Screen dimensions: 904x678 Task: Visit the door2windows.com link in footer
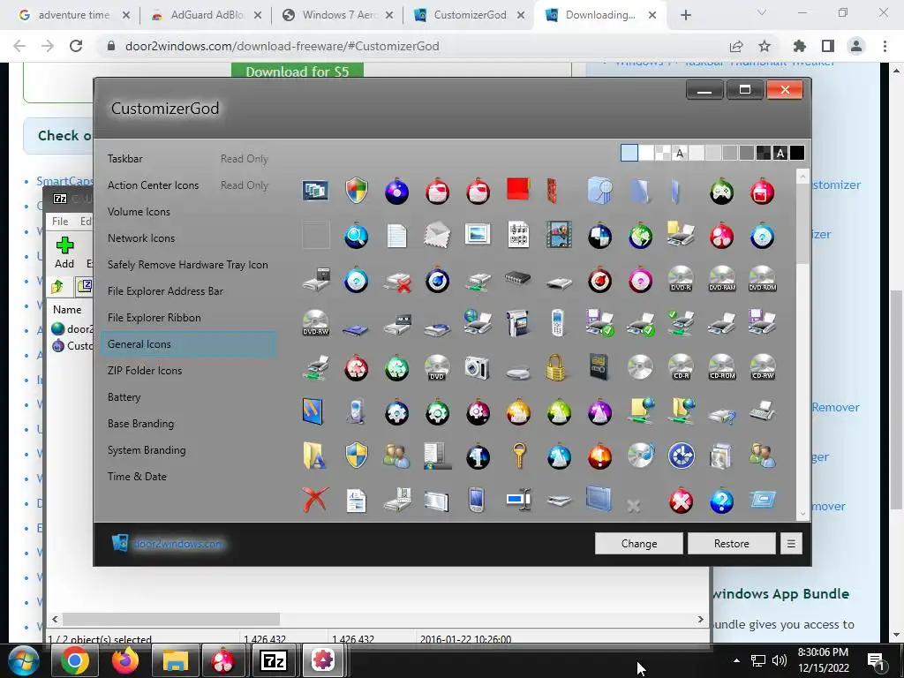point(177,544)
